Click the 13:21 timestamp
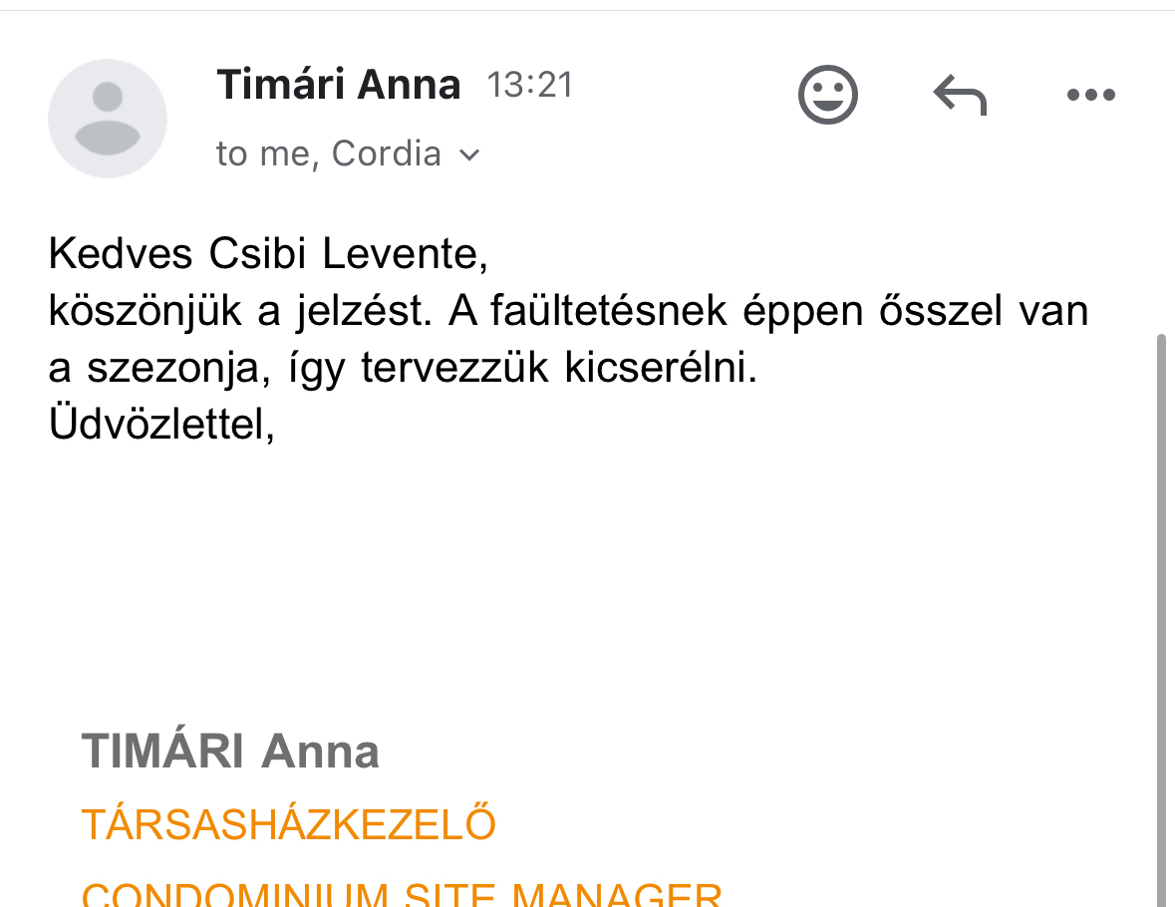Image resolution: width=1175 pixels, height=907 pixels. coord(530,86)
